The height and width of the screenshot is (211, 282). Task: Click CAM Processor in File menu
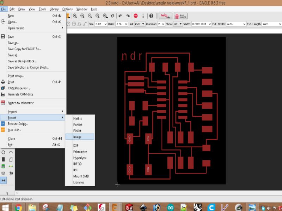(19, 88)
